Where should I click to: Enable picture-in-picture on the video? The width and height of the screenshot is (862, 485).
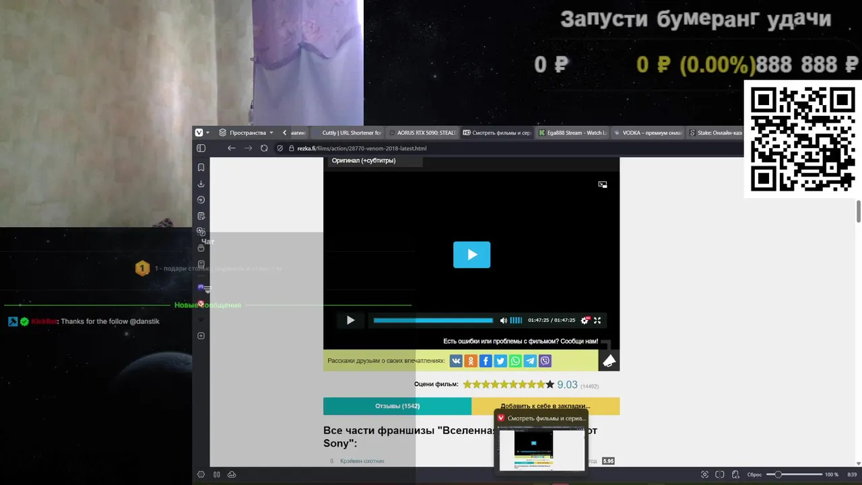(603, 184)
